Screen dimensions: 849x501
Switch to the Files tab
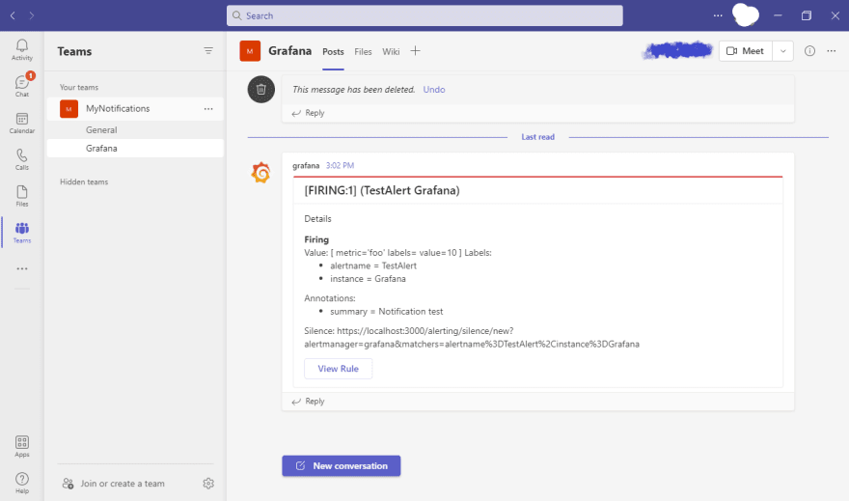point(363,52)
